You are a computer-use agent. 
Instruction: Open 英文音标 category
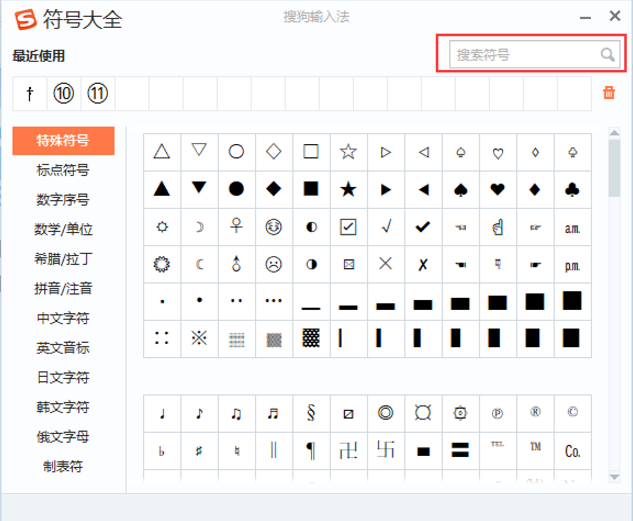coord(63,348)
